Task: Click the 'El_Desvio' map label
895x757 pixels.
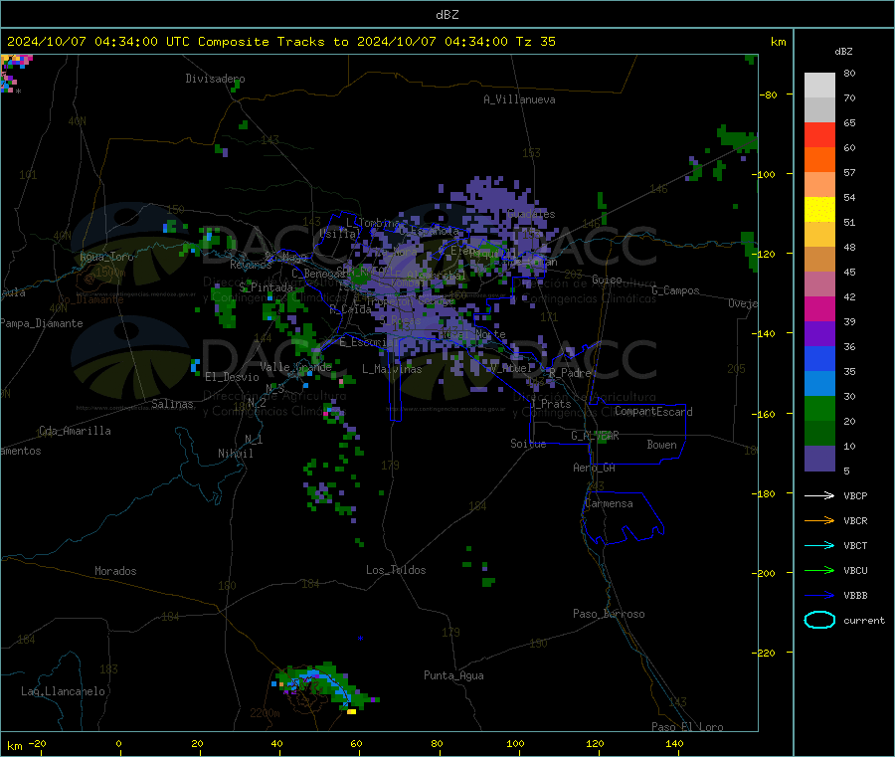Action: click(233, 377)
